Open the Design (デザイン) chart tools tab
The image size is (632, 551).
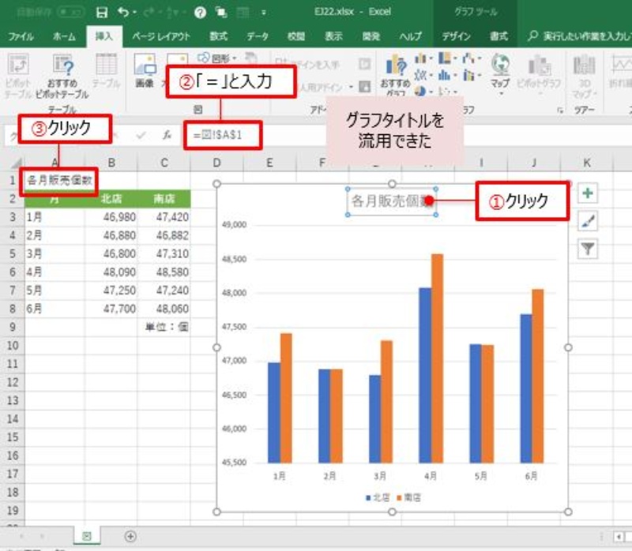pos(456,36)
